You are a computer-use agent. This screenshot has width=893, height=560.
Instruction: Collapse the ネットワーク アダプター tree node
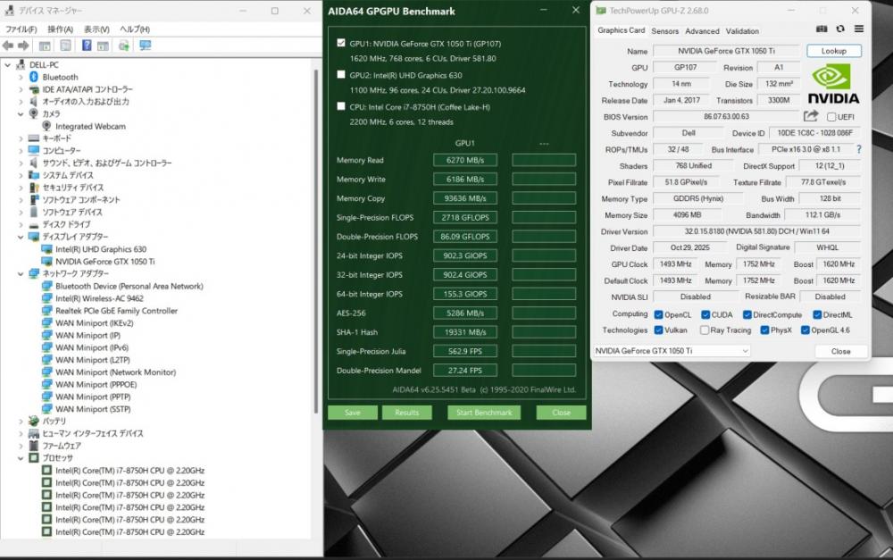tap(21, 273)
